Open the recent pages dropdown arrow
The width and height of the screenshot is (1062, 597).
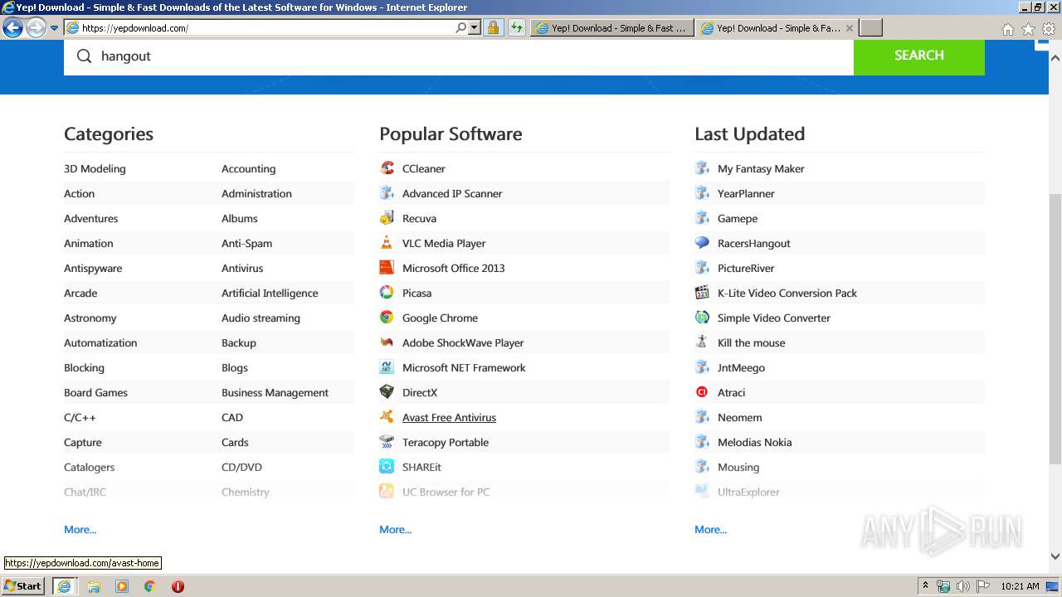55,27
